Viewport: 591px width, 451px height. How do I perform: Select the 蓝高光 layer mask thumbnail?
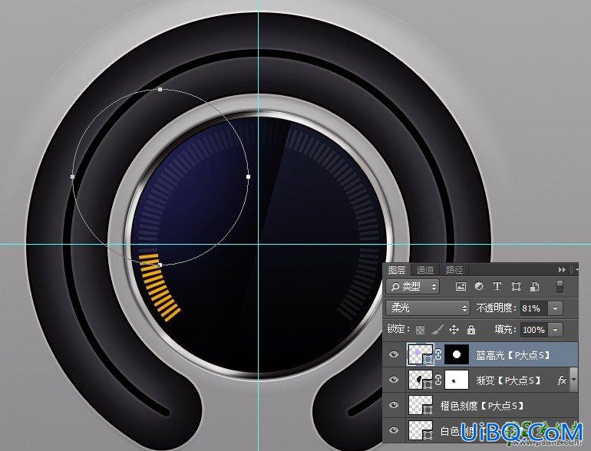[x=457, y=354]
